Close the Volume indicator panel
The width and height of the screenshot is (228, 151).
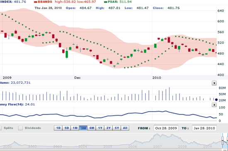[214, 83]
